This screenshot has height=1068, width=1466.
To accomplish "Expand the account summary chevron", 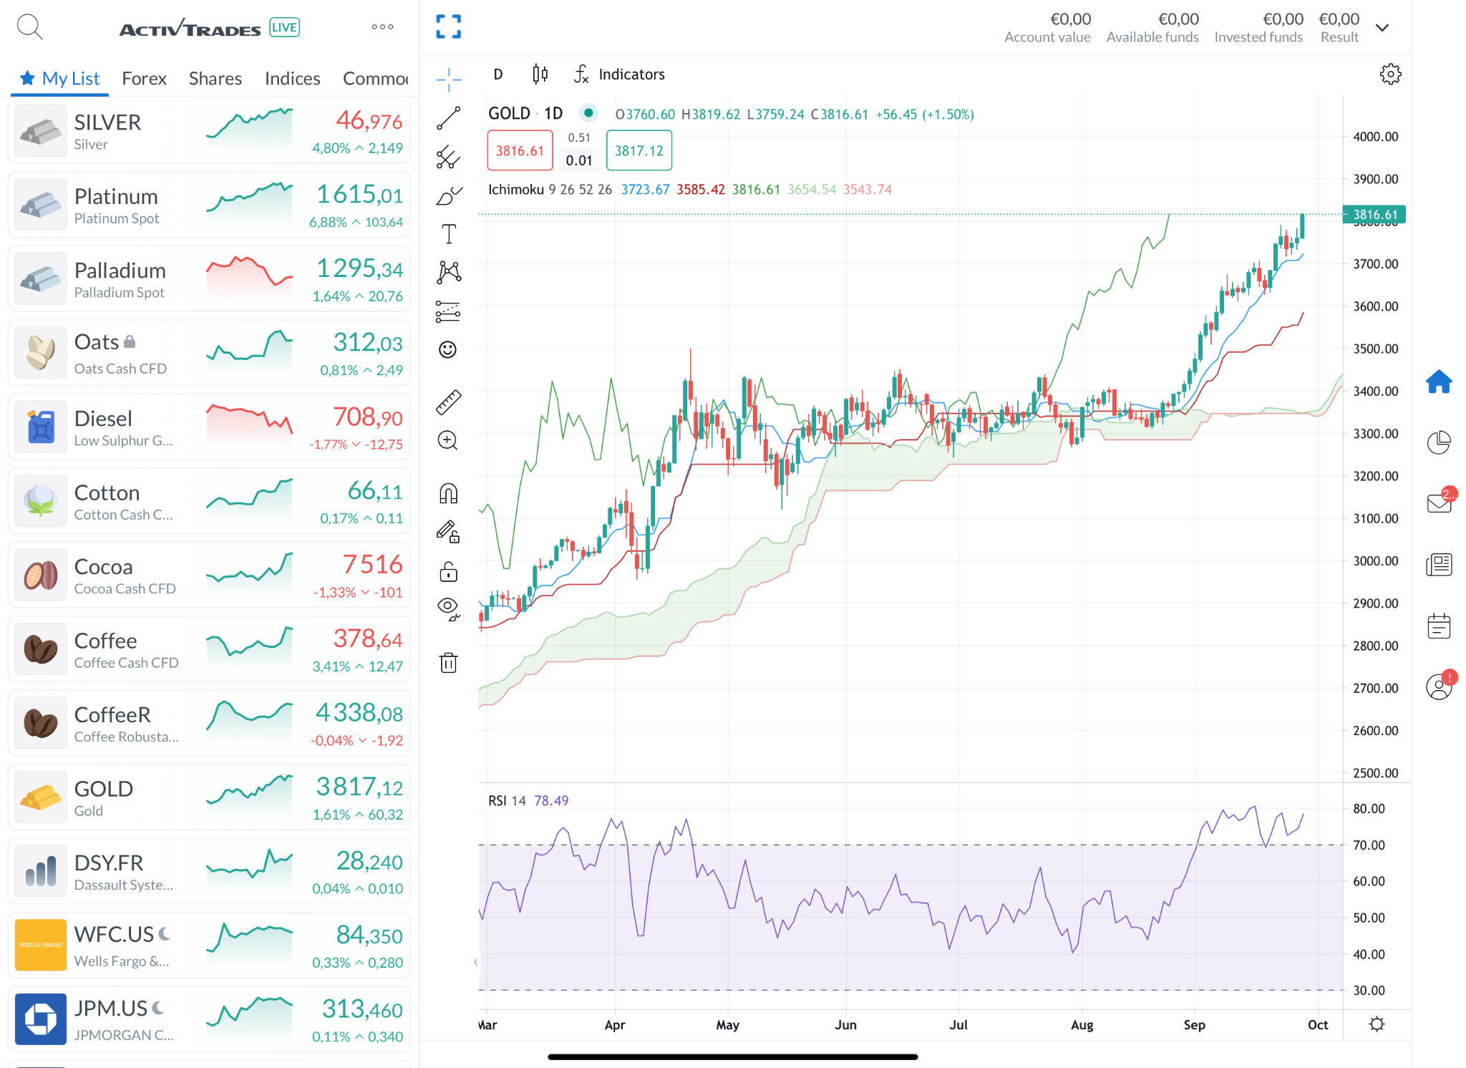I will (1382, 28).
